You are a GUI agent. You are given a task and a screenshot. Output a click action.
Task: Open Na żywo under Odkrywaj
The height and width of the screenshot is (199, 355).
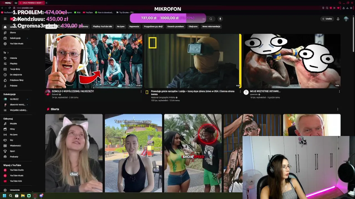click(16, 135)
